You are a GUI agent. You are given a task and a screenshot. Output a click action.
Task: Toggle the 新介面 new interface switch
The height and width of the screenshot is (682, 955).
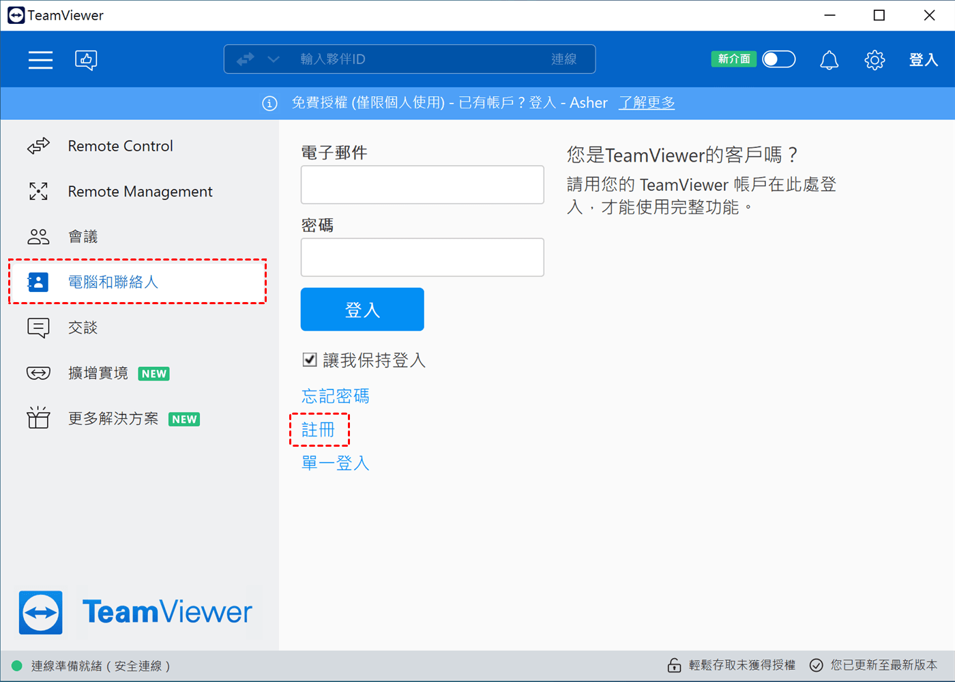coord(779,59)
